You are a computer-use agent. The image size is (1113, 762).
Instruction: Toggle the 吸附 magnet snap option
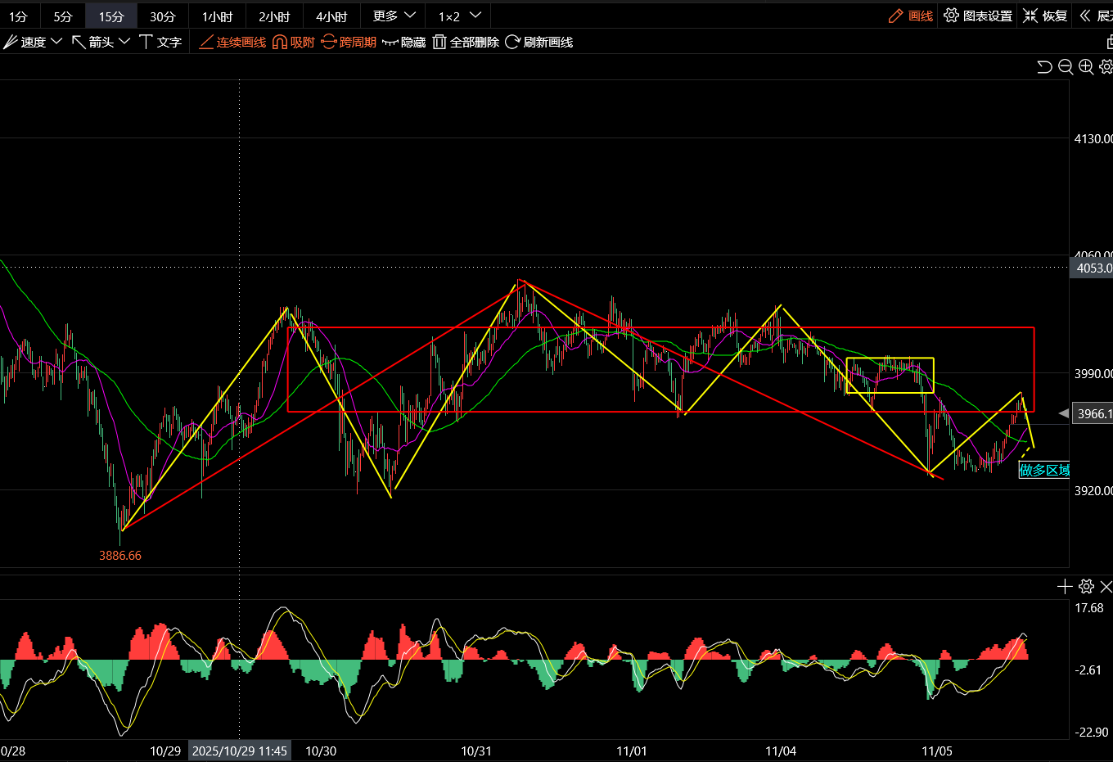tap(293, 42)
